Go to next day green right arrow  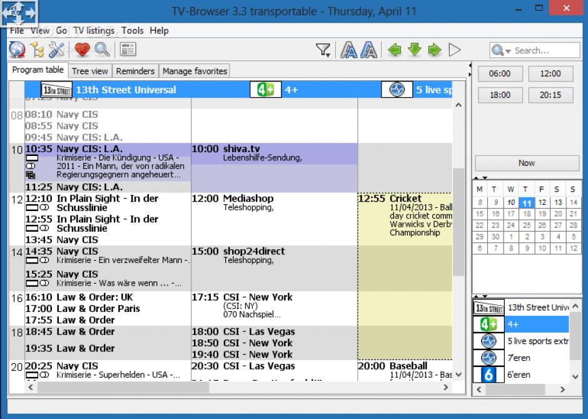[x=434, y=49]
